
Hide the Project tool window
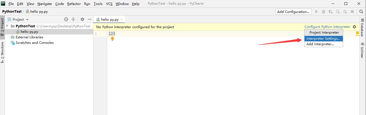[x=89, y=19]
